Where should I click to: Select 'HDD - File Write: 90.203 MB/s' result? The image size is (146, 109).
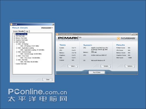(29, 62)
